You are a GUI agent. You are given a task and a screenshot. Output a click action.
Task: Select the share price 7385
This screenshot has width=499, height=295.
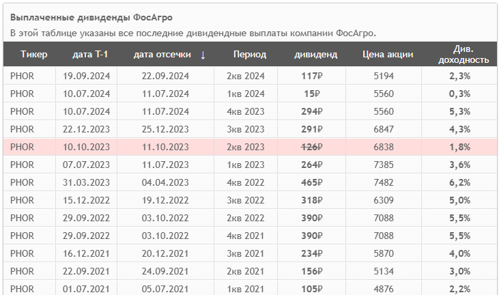pos(384,165)
